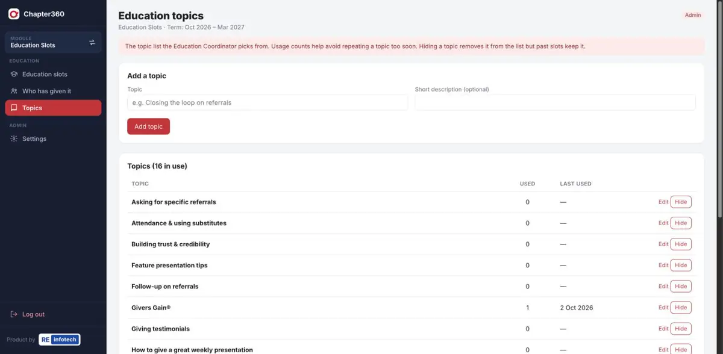The height and width of the screenshot is (354, 723).
Task: Log out of Chapter360
Action: pos(53,314)
